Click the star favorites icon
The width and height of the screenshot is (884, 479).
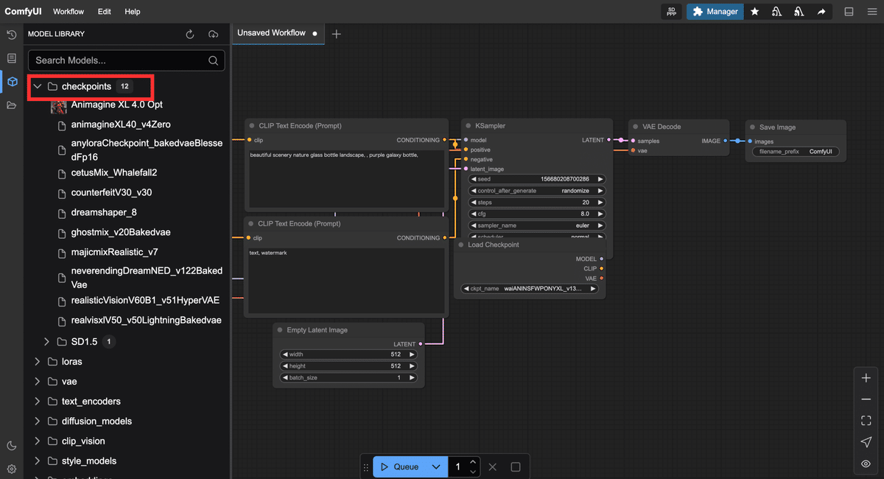coord(755,12)
